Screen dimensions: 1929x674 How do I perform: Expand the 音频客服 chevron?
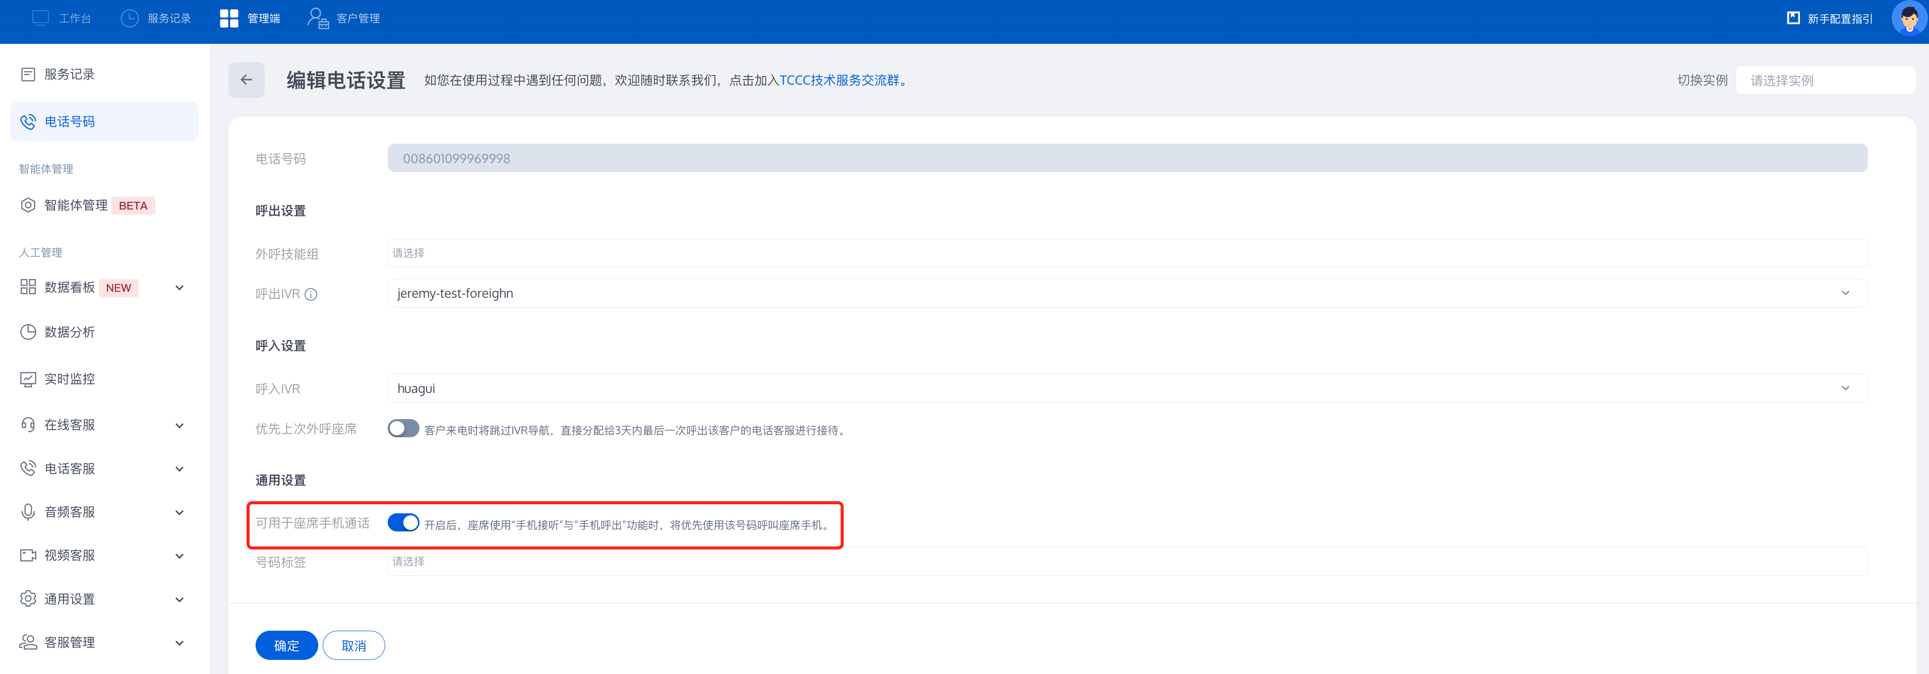179,512
